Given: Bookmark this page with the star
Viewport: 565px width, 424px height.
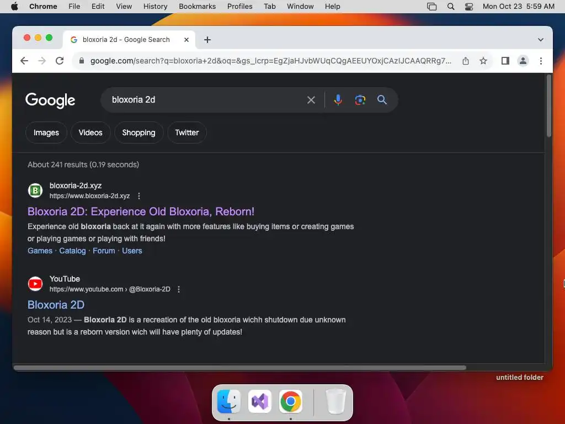Looking at the screenshot, I should 483,61.
